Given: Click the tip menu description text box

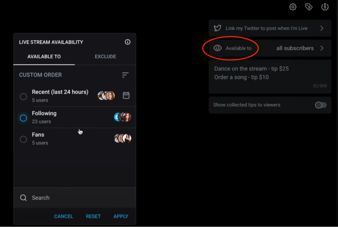Looking at the screenshot, I should click(270, 77).
